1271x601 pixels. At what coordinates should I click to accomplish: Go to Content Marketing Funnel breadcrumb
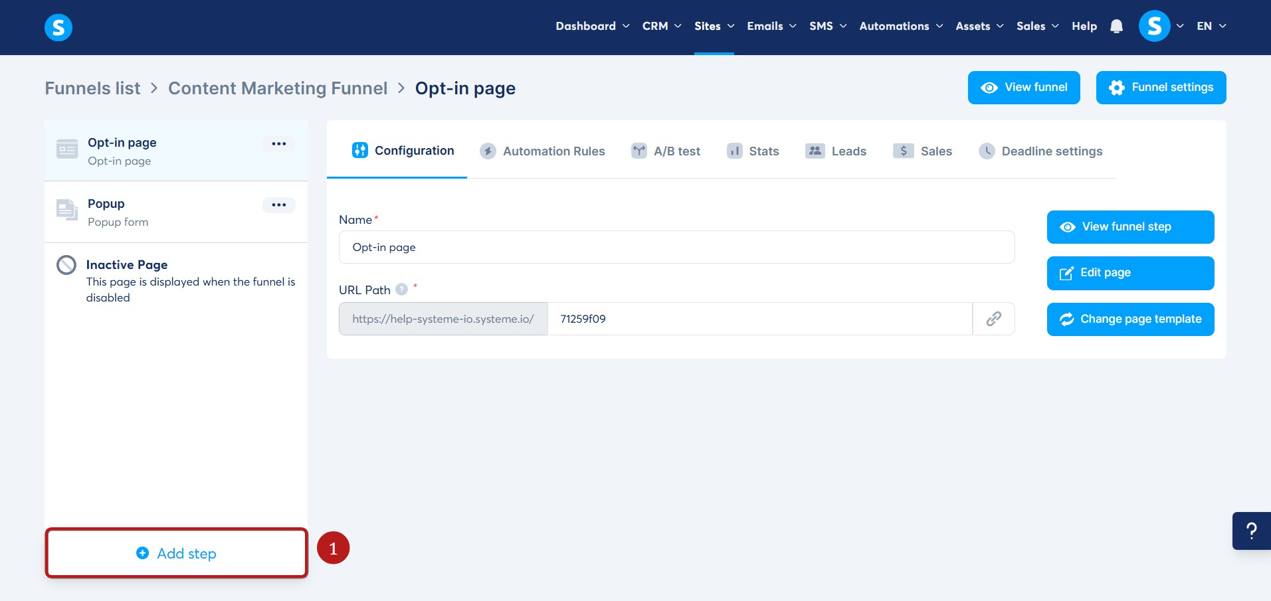click(x=278, y=88)
